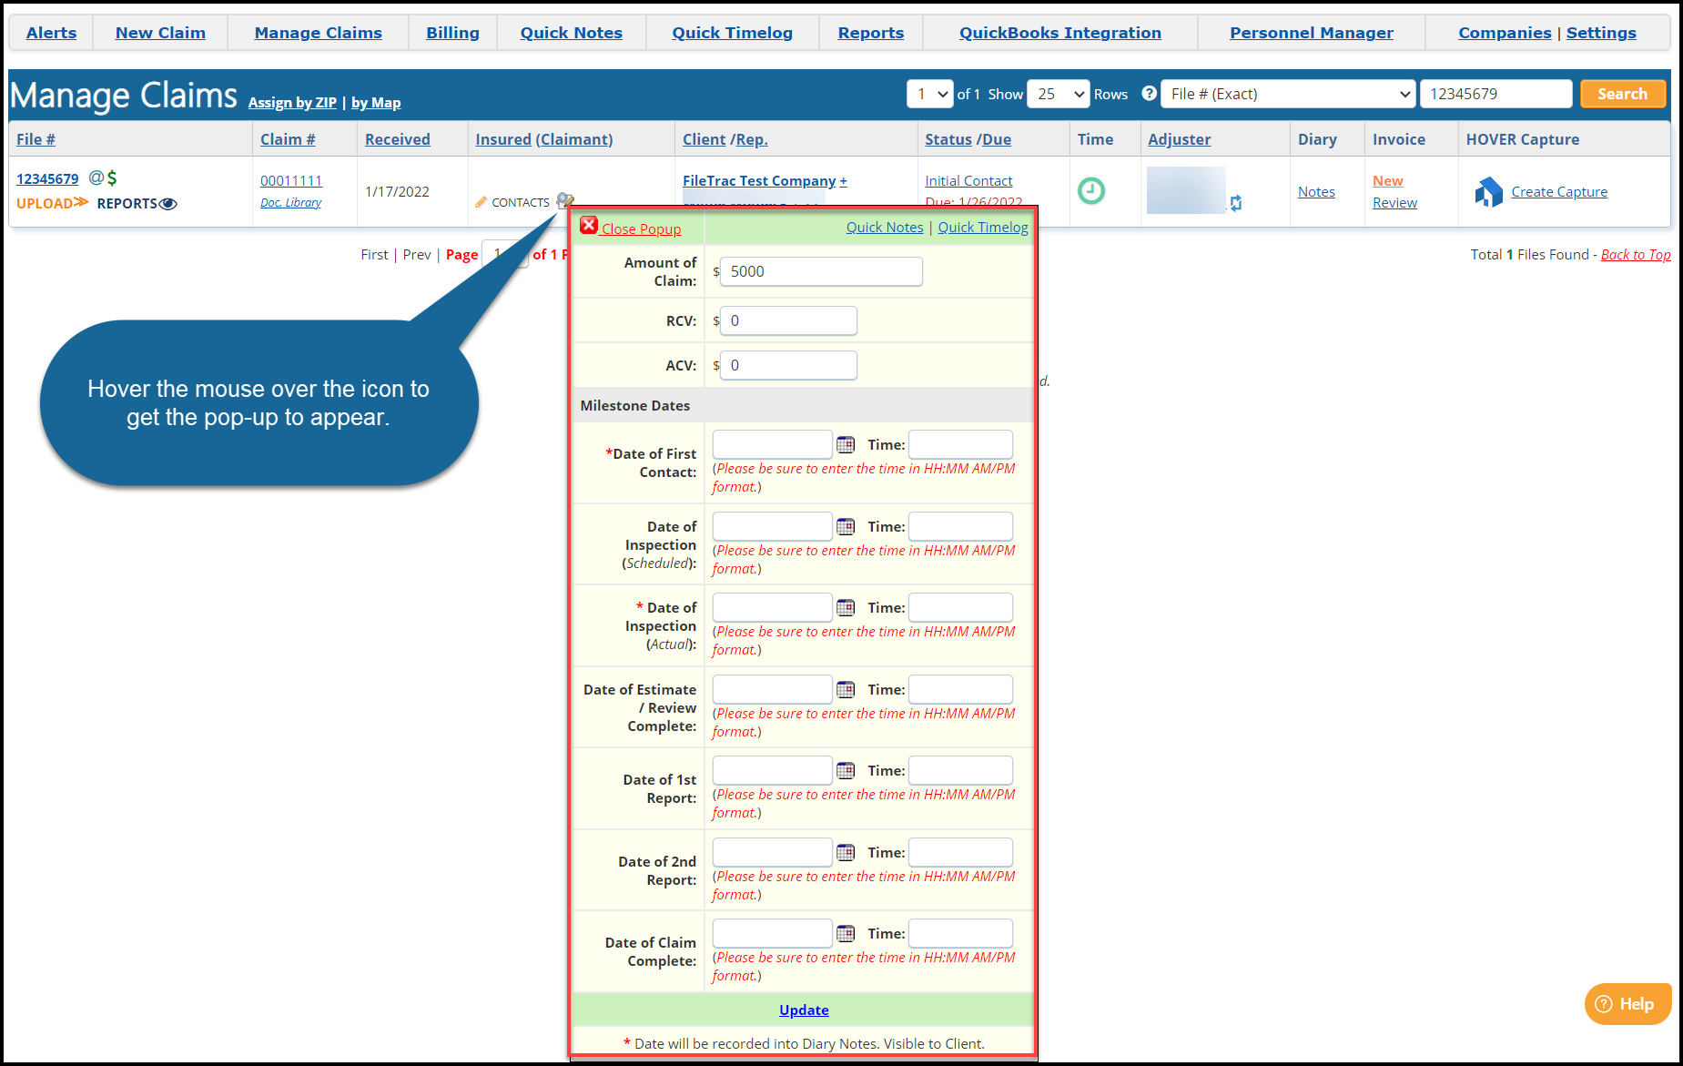The height and width of the screenshot is (1066, 1683).
Task: Open claim number 00011111
Action: point(290,180)
